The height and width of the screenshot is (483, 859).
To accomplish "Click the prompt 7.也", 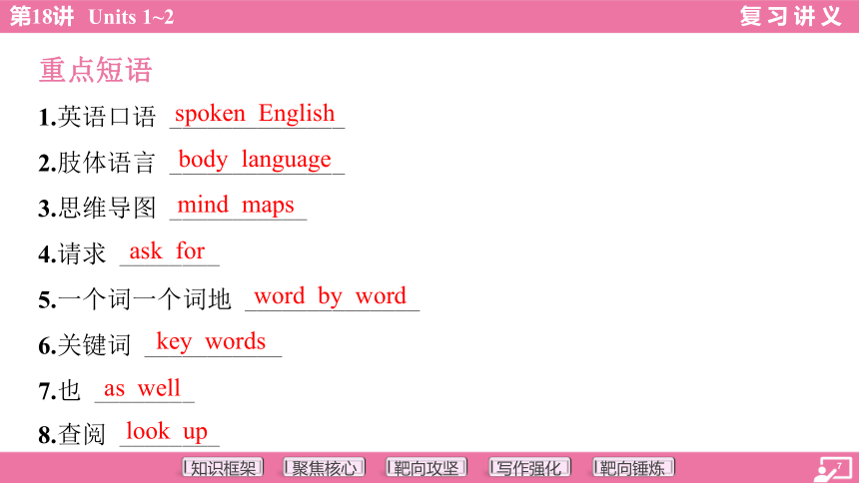I will click(x=59, y=391).
